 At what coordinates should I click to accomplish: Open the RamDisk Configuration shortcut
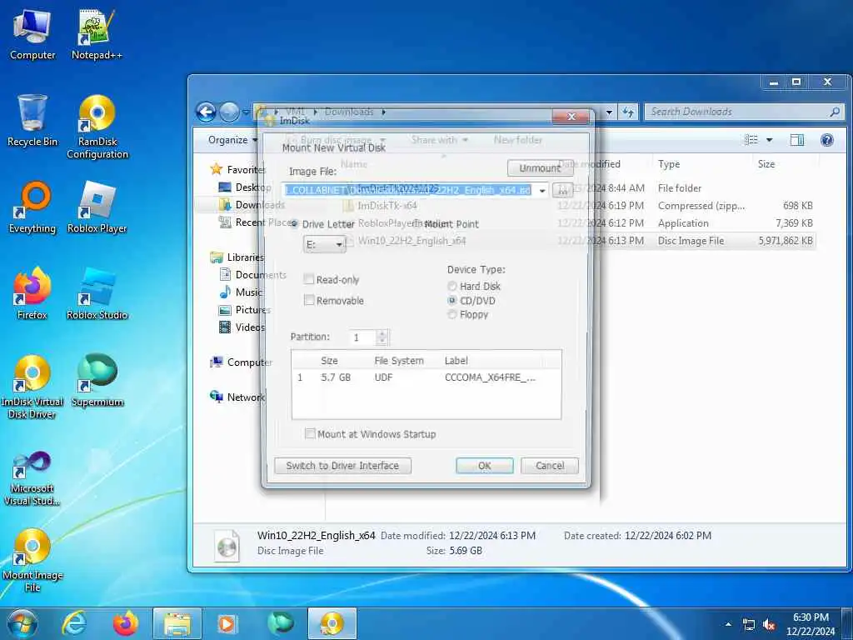click(97, 127)
